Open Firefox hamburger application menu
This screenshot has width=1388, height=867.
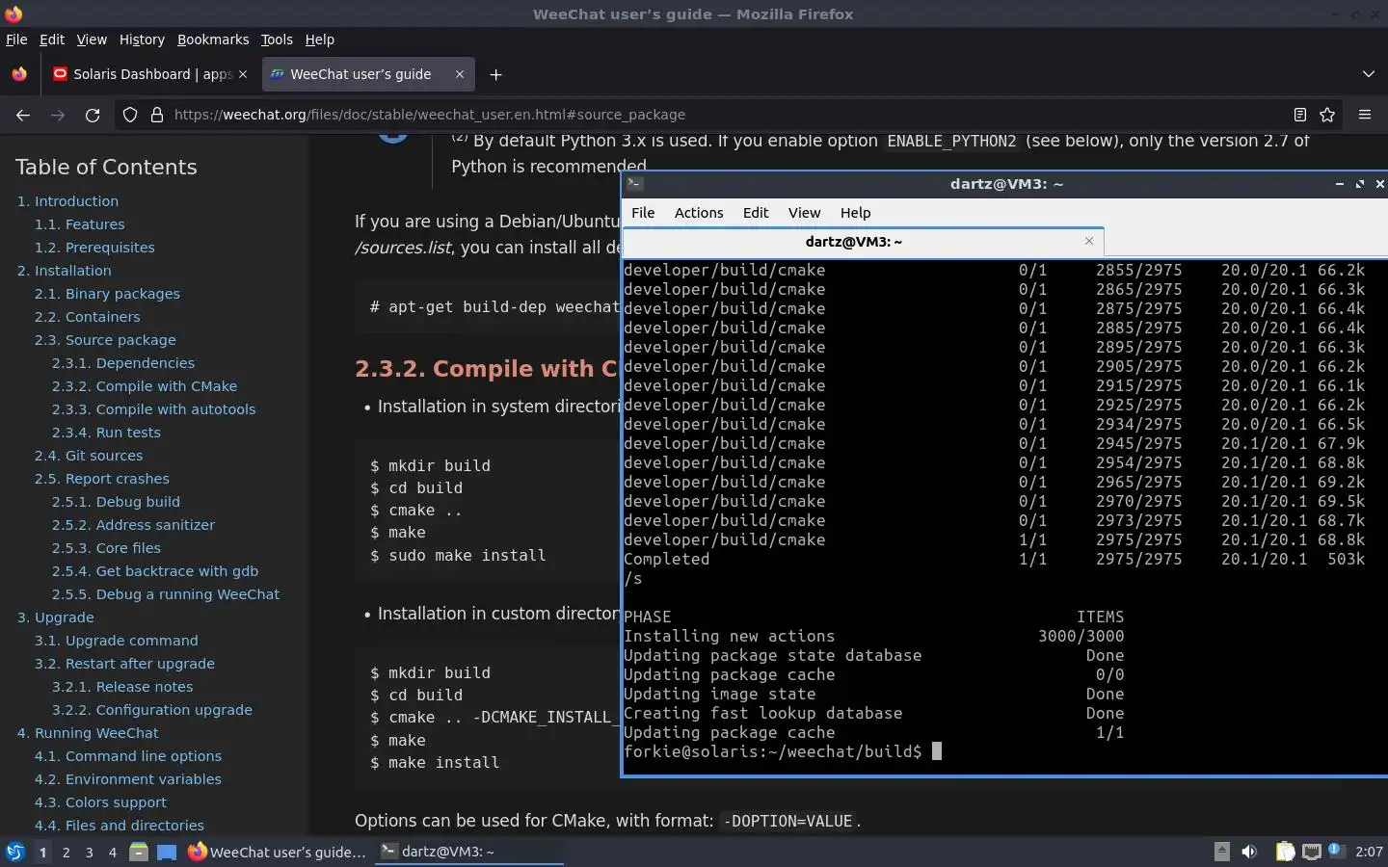pos(1365,115)
